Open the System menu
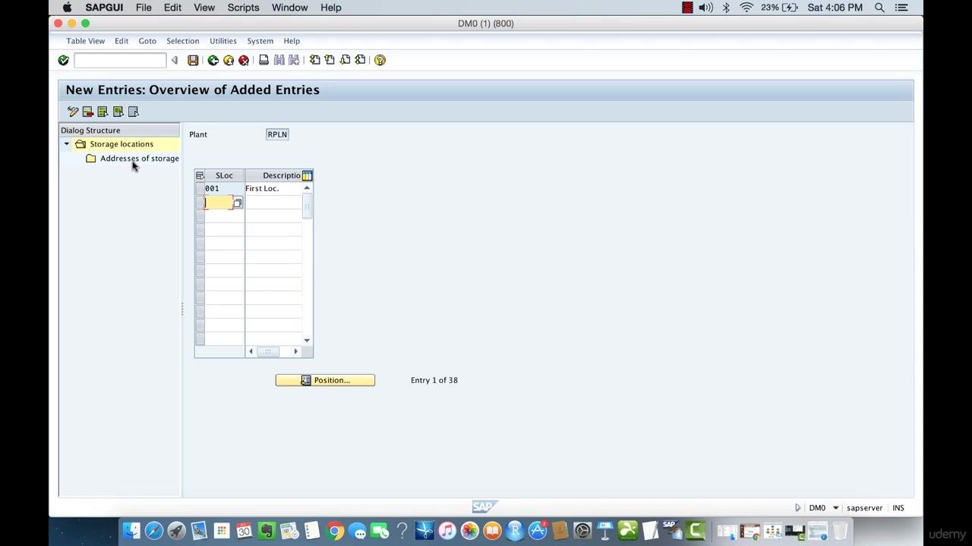 (260, 41)
